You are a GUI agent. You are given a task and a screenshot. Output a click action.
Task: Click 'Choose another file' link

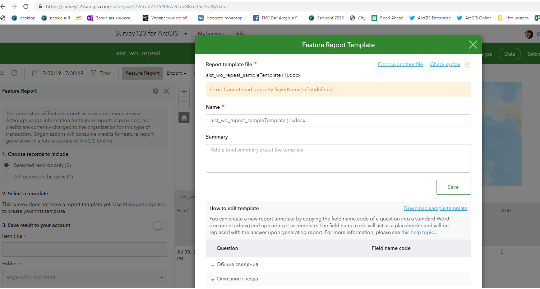[x=400, y=64]
